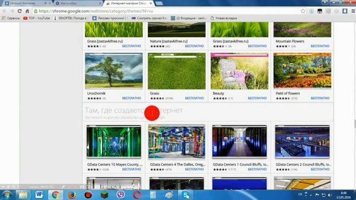Click the Field of flowers theme title
This screenshot has width=356, height=200.
coord(288,93)
